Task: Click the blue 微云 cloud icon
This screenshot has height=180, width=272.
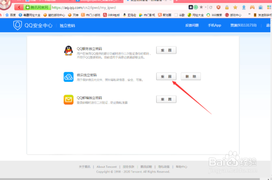Action: click(68, 77)
